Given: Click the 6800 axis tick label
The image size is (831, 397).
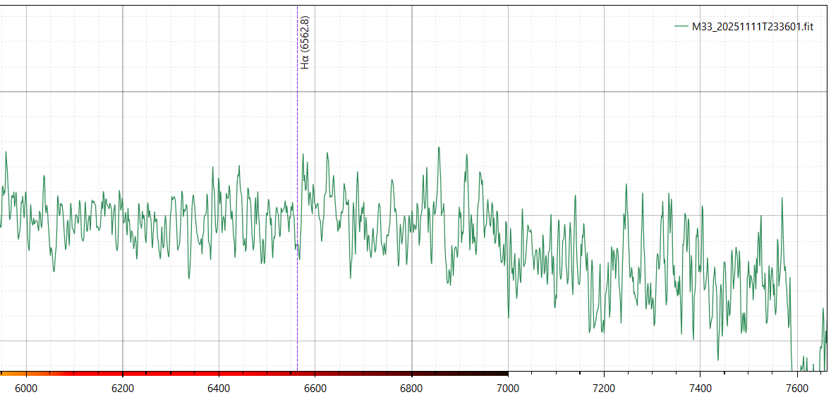Looking at the screenshot, I should (411, 387).
